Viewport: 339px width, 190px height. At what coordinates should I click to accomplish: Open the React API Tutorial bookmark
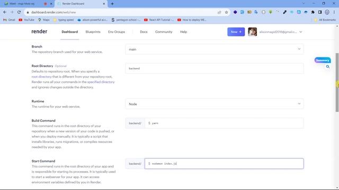tap(159, 20)
